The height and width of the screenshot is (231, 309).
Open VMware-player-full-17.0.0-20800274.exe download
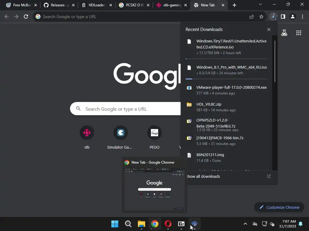(226, 90)
